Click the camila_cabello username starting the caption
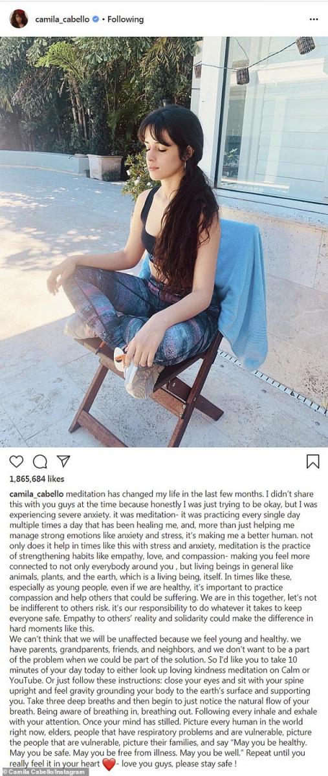328x776 pixels. click(x=37, y=494)
